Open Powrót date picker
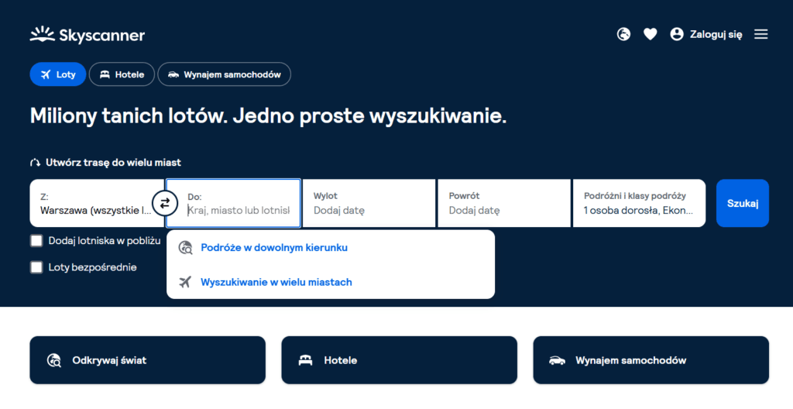 (x=503, y=204)
